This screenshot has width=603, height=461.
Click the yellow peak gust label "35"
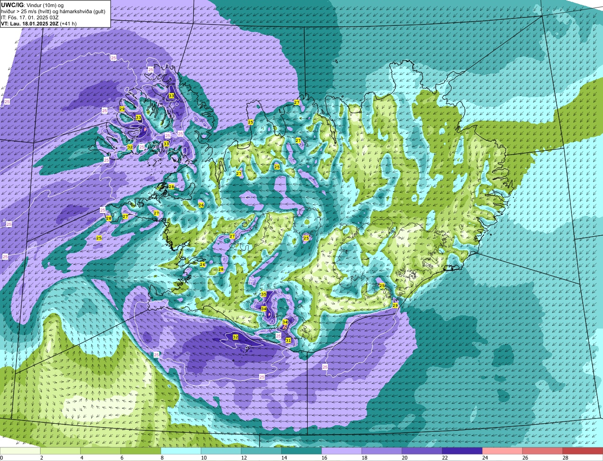pos(263,294)
